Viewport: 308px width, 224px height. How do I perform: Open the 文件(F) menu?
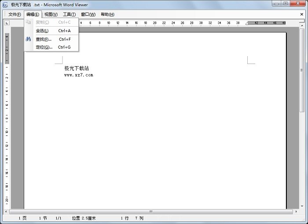(x=15, y=14)
